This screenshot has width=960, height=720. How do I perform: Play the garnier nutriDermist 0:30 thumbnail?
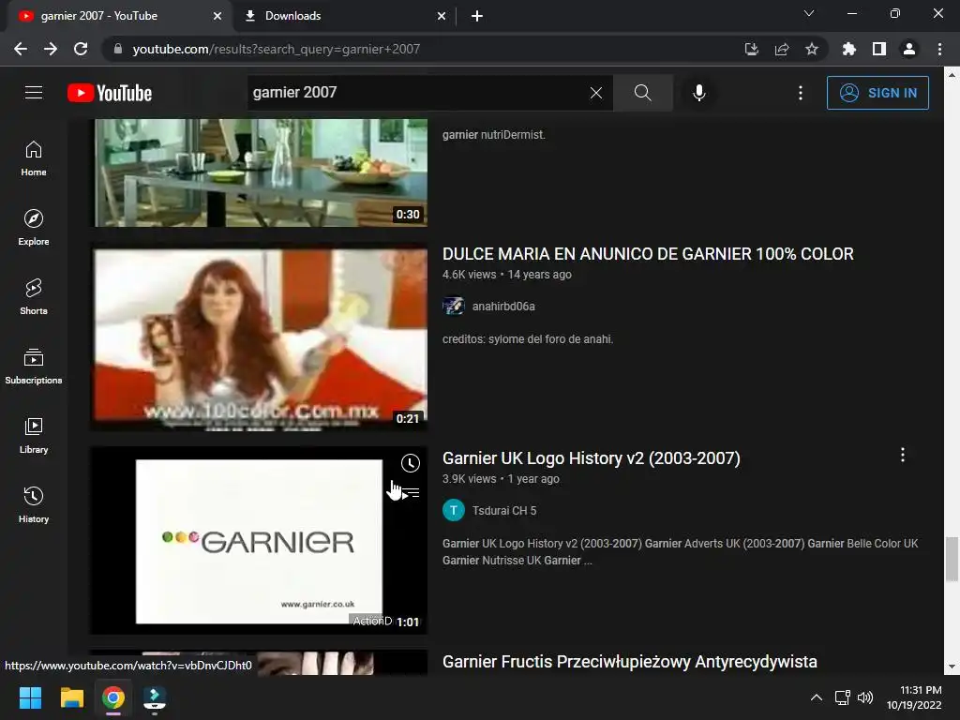[x=260, y=172]
